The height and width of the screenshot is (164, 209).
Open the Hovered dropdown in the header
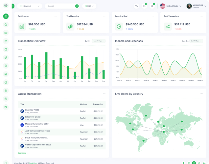coord(30,6)
